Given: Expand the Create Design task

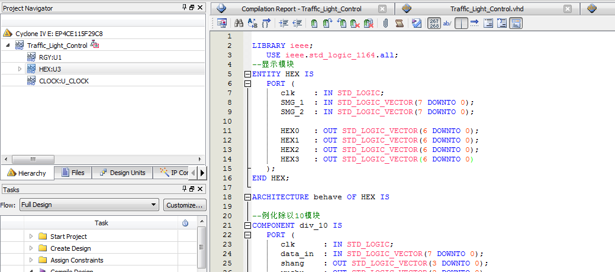Looking at the screenshot, I should point(31,248).
